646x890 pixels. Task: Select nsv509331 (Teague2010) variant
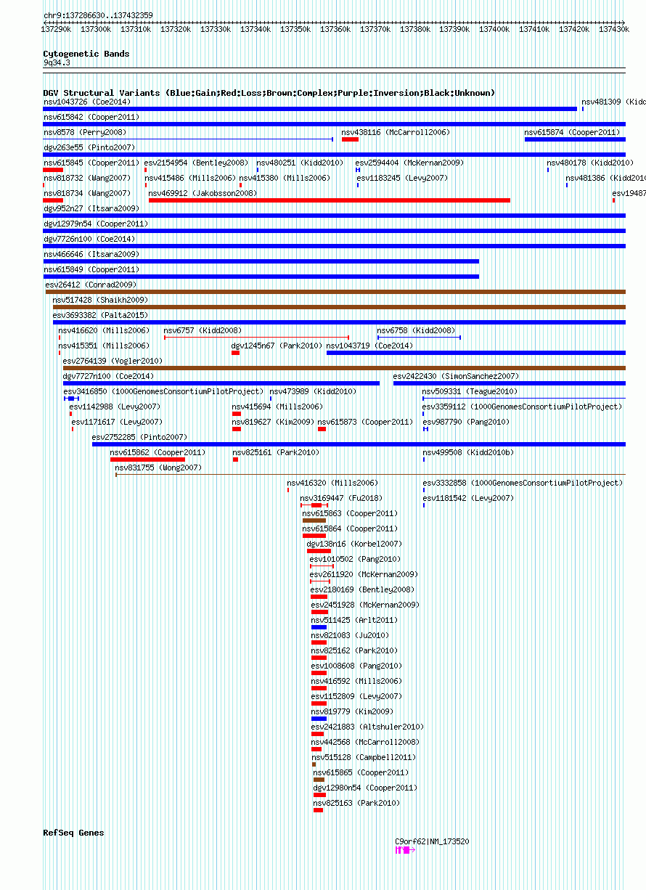pyautogui.click(x=470, y=391)
